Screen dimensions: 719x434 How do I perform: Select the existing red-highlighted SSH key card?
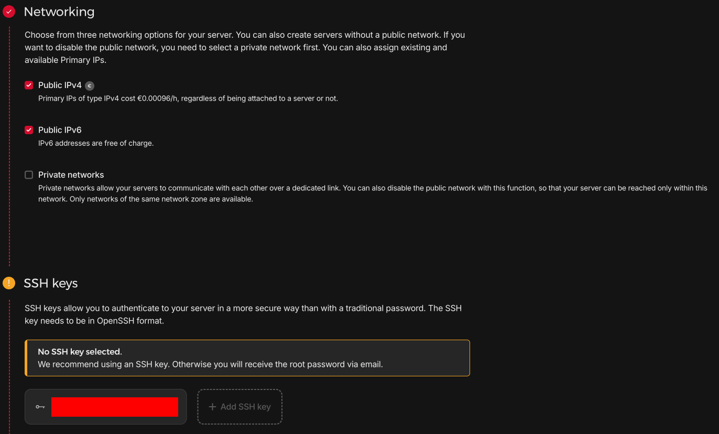pos(106,407)
